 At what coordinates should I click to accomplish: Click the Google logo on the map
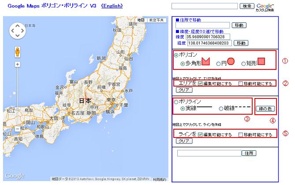(15, 176)
